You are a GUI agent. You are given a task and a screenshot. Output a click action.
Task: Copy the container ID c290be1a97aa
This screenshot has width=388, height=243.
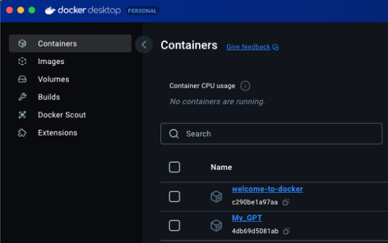286,202
